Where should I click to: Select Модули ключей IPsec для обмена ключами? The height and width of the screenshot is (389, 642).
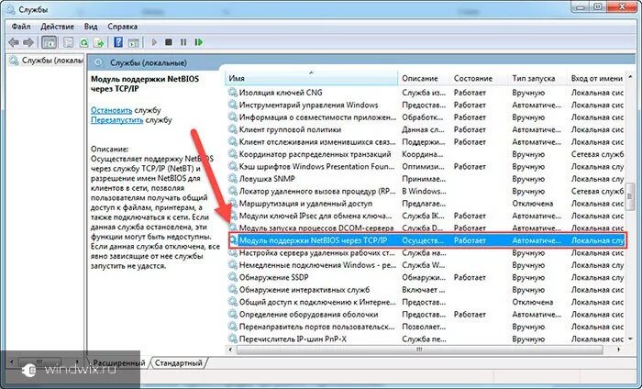[315, 216]
